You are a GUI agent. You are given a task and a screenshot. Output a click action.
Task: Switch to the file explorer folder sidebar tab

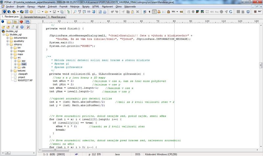(x=9, y=22)
